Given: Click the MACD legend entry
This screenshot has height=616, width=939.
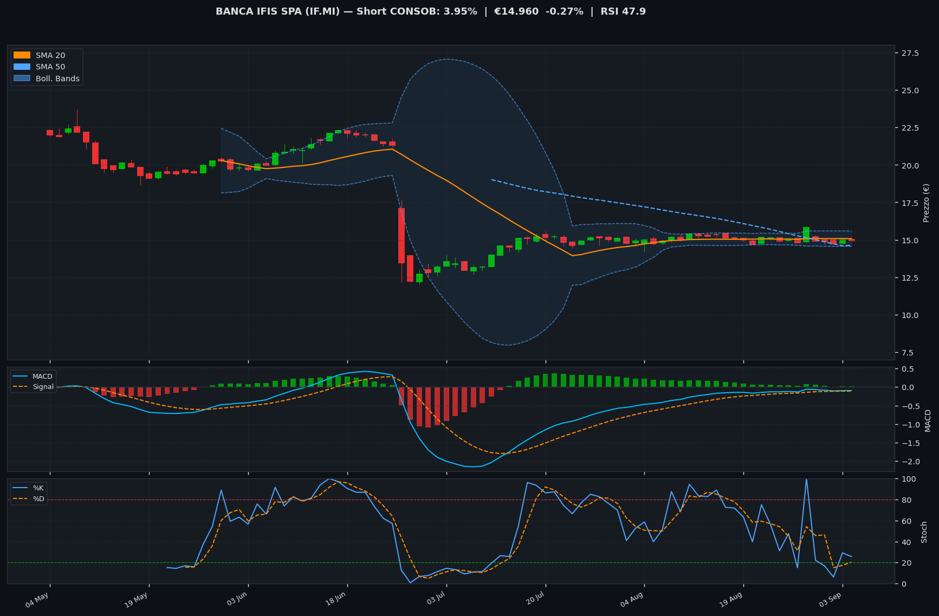Looking at the screenshot, I should point(34,377).
